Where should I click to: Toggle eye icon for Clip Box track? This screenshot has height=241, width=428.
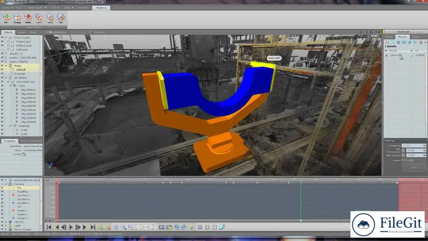click(x=2, y=222)
